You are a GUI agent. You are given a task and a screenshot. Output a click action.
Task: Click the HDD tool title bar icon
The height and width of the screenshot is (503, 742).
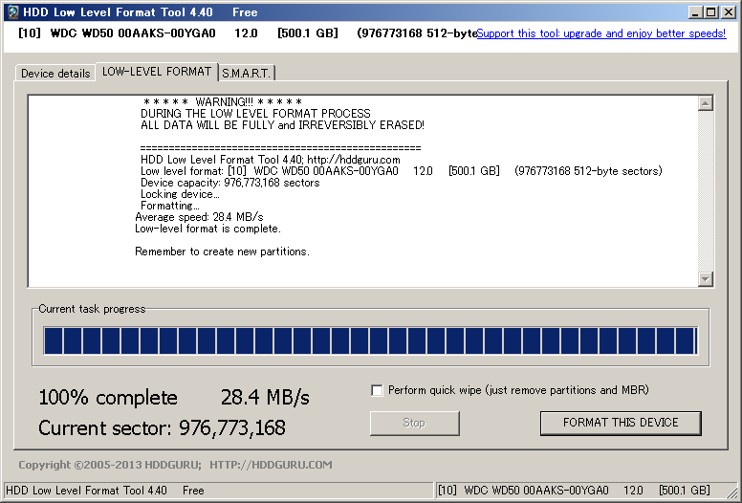(x=12, y=11)
